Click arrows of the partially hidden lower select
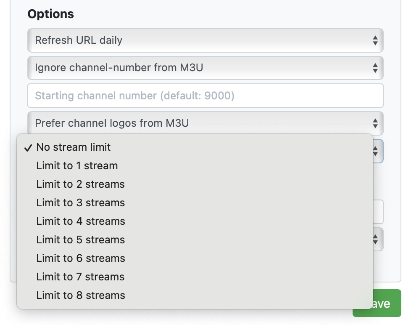411x325 pixels. click(376, 240)
